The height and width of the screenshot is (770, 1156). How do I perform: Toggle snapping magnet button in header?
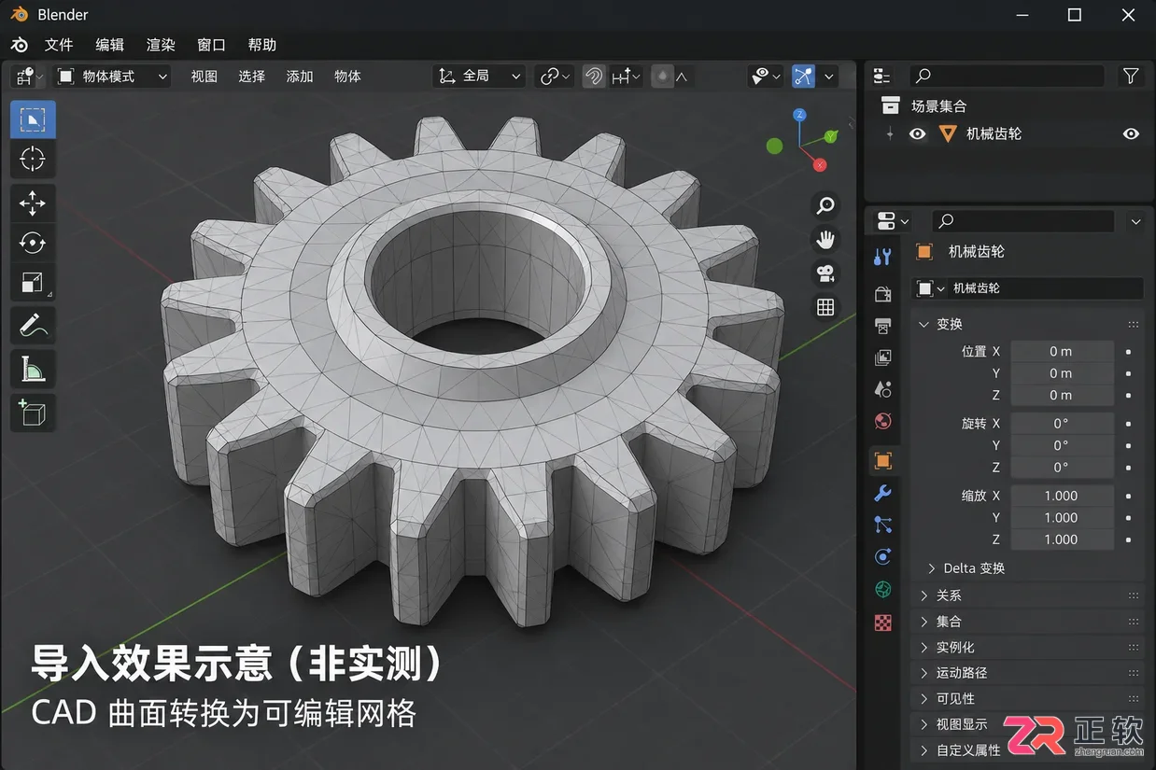point(594,77)
